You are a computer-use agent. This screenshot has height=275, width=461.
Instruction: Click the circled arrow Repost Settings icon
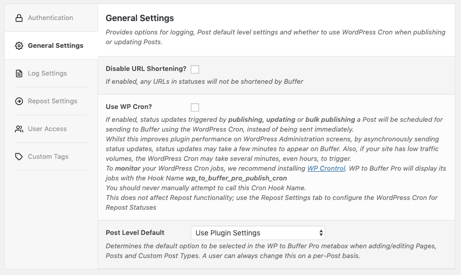click(x=19, y=101)
